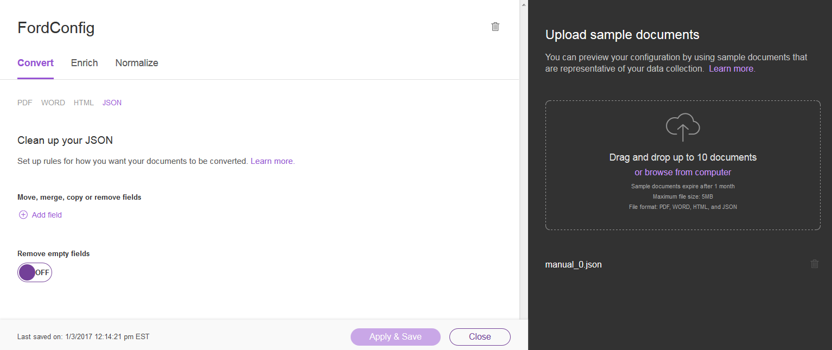Click the FordConfig configuration title
The image size is (832, 350).
pyautogui.click(x=56, y=28)
